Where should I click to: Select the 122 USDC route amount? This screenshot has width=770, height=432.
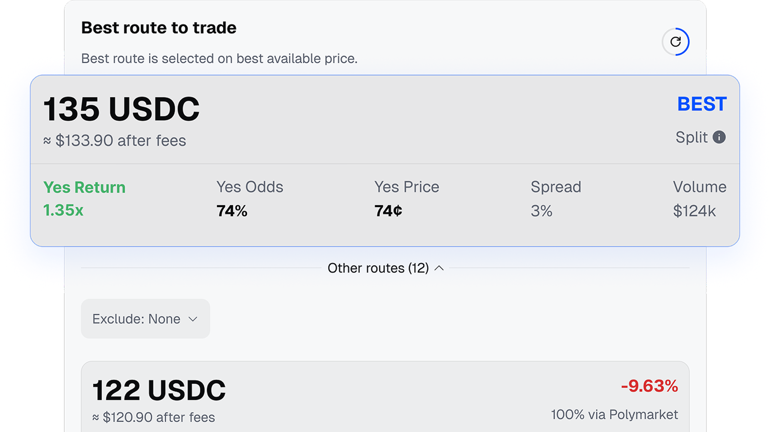pos(159,390)
